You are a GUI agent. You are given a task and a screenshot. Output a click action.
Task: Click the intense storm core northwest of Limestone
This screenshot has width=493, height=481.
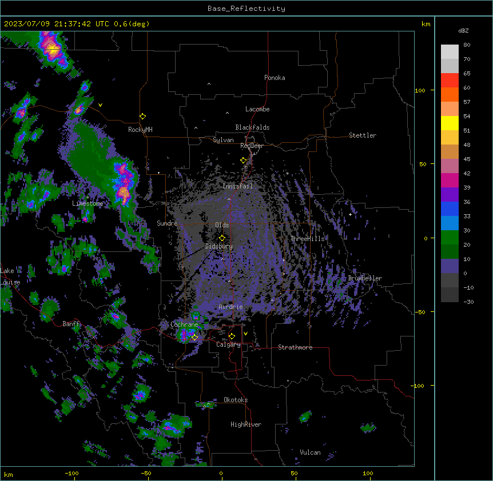pos(124,185)
